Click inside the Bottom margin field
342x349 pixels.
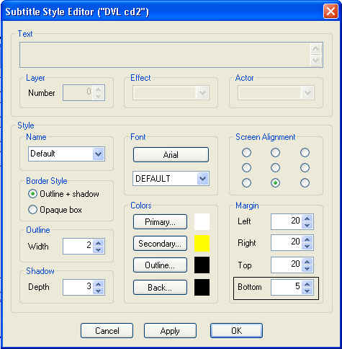click(287, 286)
